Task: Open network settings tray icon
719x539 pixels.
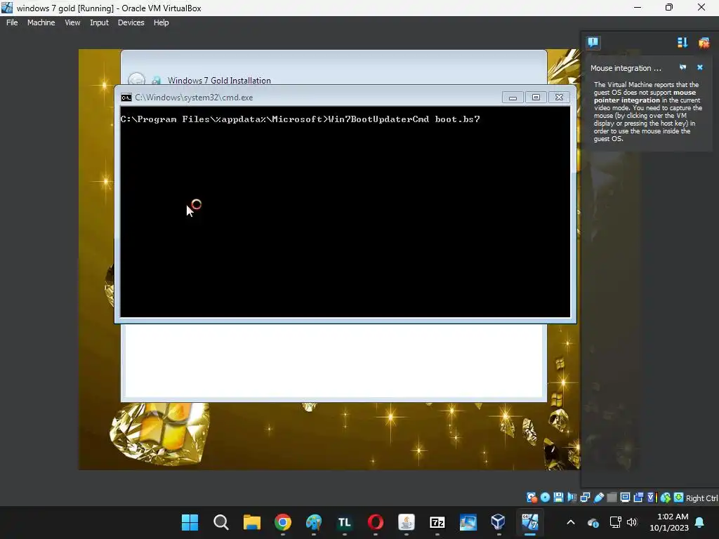Action: pos(615,522)
